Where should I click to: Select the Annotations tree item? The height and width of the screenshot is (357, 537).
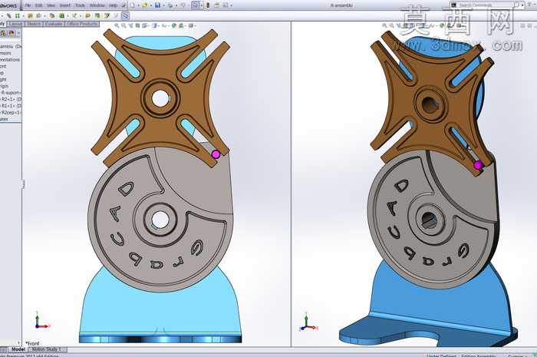click(10, 60)
